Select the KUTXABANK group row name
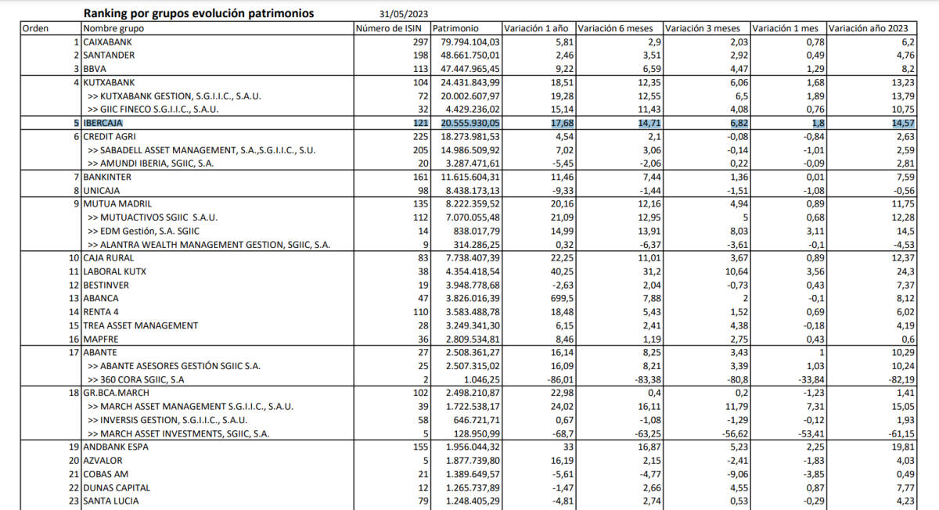The height and width of the screenshot is (510, 939). (110, 82)
